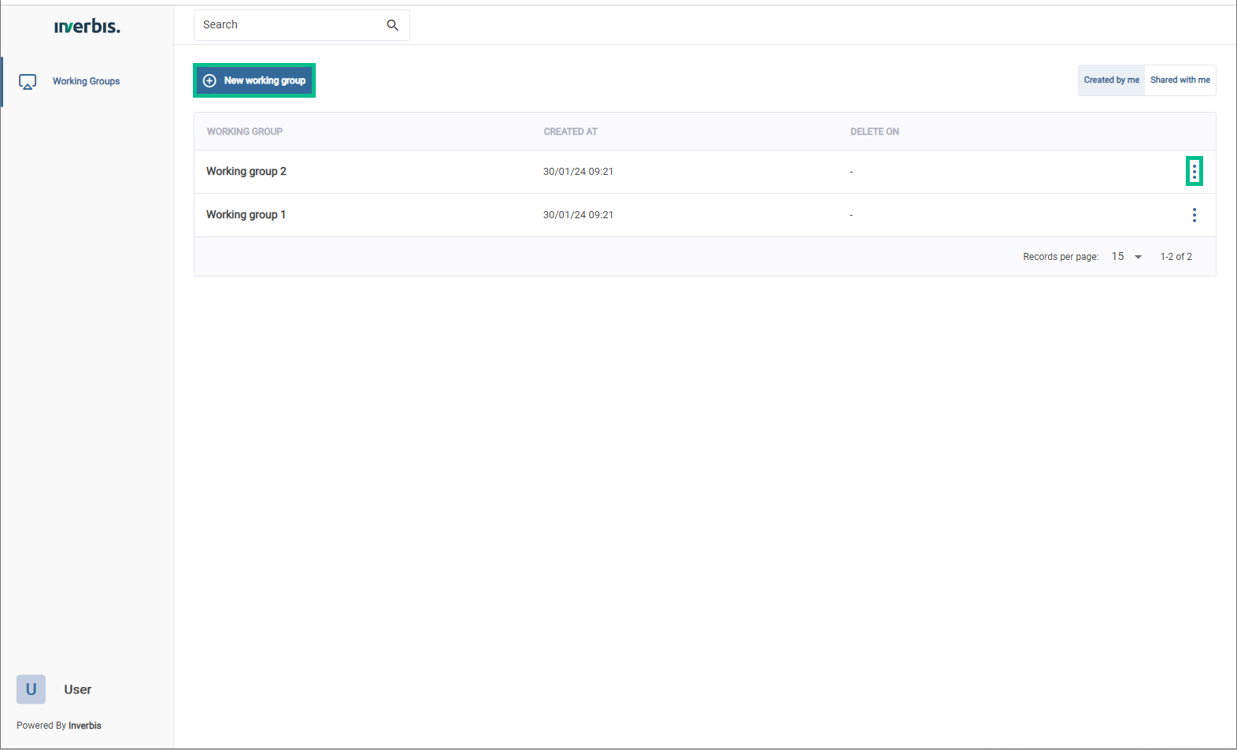Screen dimensions: 1237x750
Task: Sort by the WORKING GROUP column header
Action: point(244,132)
